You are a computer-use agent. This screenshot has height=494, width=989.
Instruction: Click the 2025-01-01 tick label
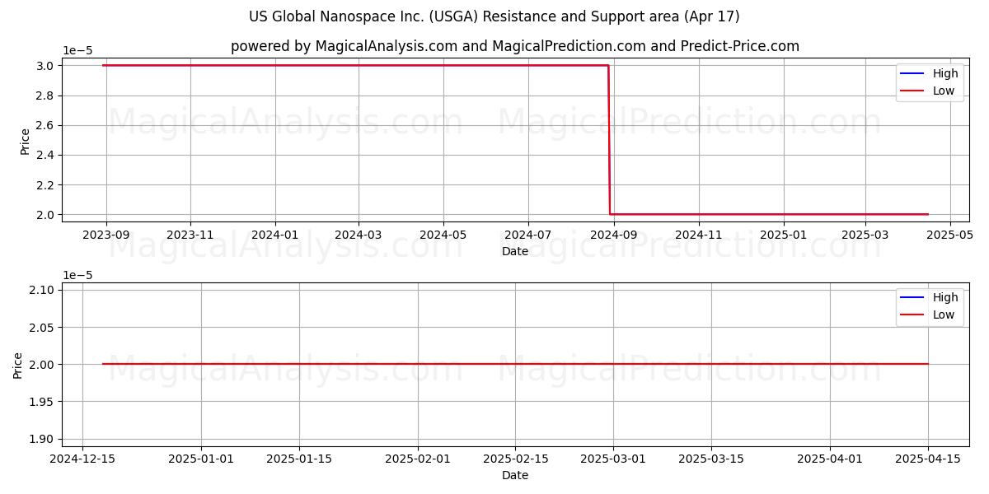pyautogui.click(x=201, y=459)
